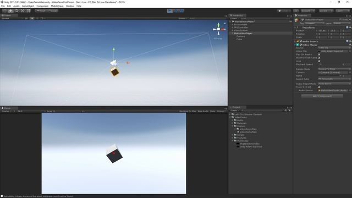352x198 pixels.
Task: Open the Layers dropdown
Action: tap(326, 11)
